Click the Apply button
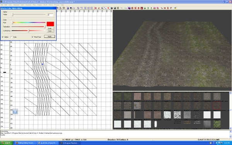 click(x=49, y=36)
